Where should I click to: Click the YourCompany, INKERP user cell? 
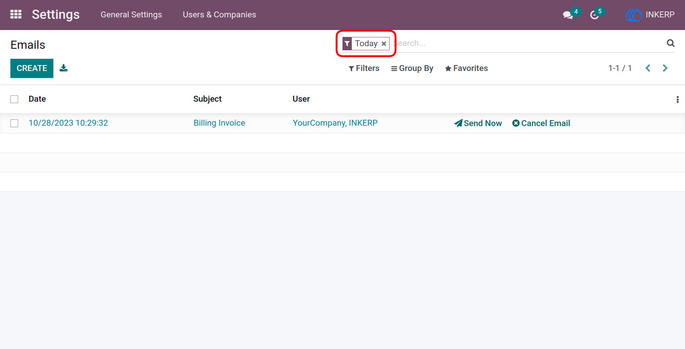[x=335, y=123]
